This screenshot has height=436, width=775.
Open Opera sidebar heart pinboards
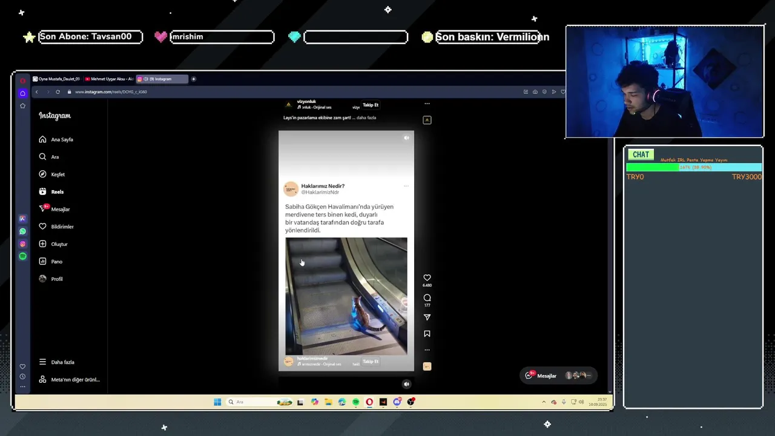coord(22,366)
